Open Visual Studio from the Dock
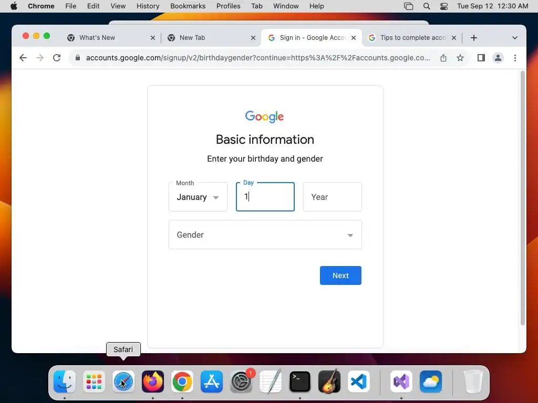Screen dimensions: 538x403 pos(401,381)
